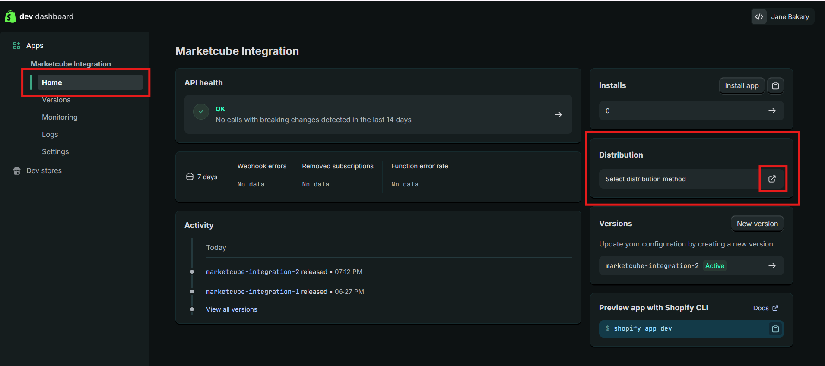Copy install link using clipboard icon
Viewport: 825px width, 366px height.
775,85
